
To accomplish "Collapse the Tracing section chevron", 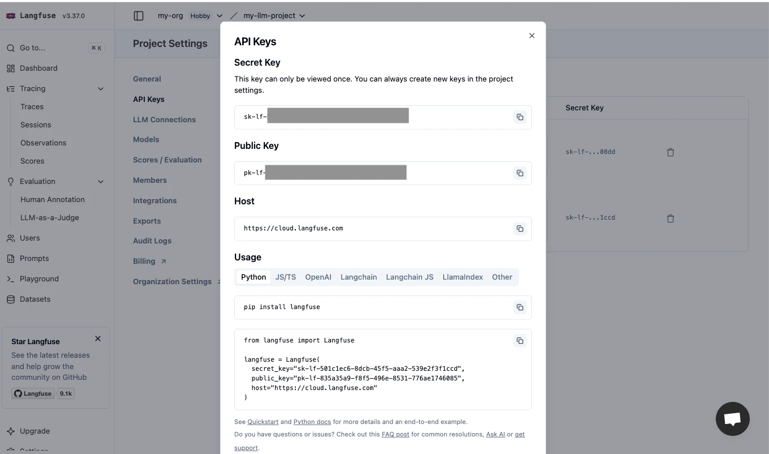I will pyautogui.click(x=101, y=89).
